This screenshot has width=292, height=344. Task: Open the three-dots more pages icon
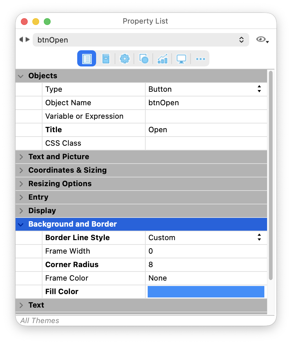click(x=200, y=59)
